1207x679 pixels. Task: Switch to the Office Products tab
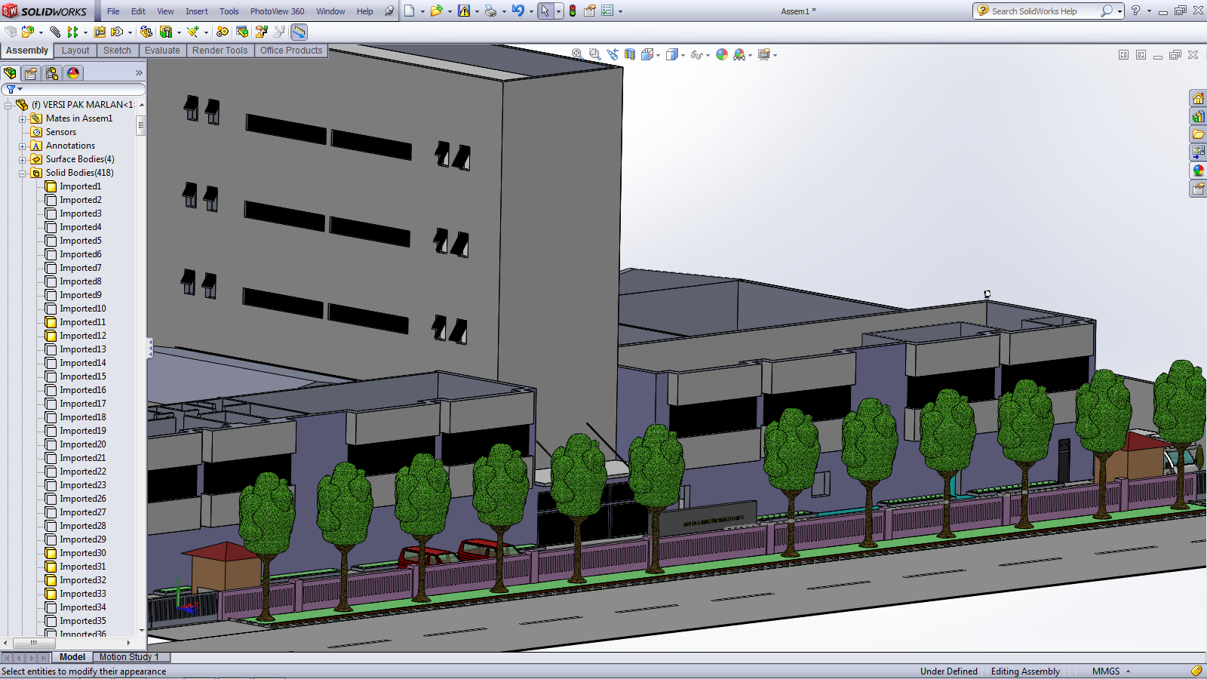(291, 51)
